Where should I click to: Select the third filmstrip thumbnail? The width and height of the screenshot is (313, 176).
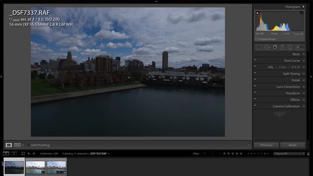tap(56, 167)
